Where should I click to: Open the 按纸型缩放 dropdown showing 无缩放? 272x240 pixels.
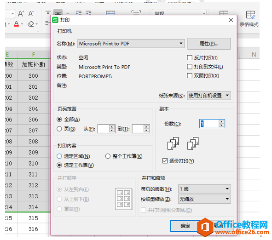(204, 199)
